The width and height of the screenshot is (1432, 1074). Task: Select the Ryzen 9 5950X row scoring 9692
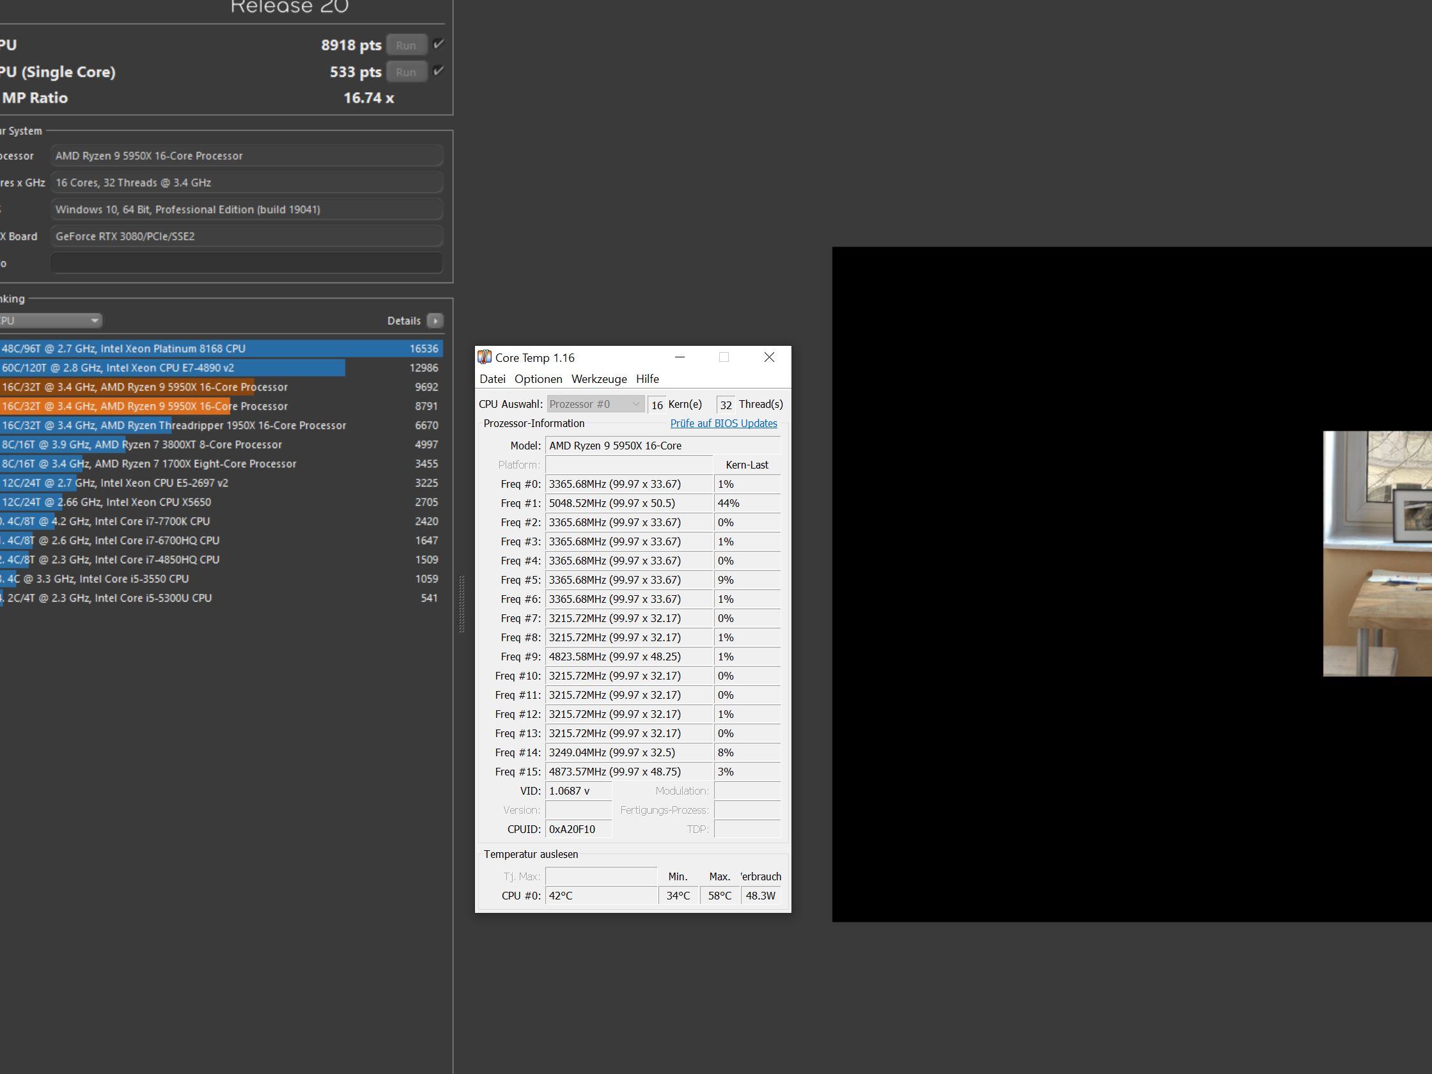tap(221, 387)
